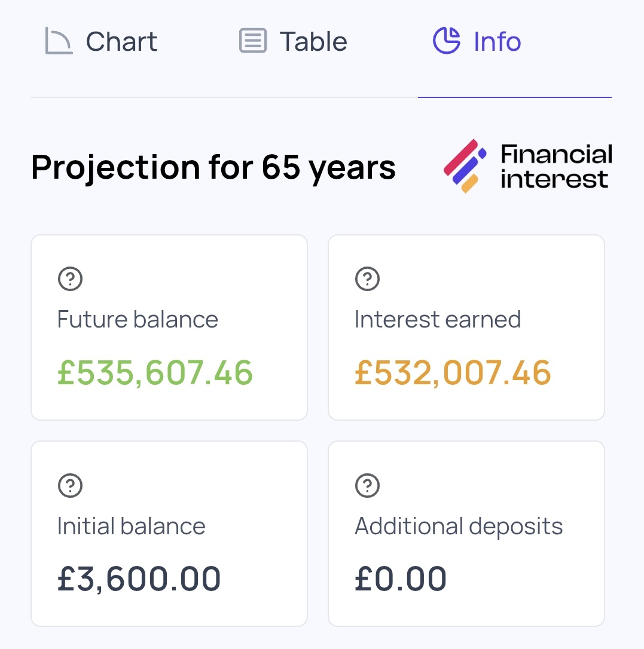Select the Info tab label
644x649 pixels.
[x=497, y=41]
